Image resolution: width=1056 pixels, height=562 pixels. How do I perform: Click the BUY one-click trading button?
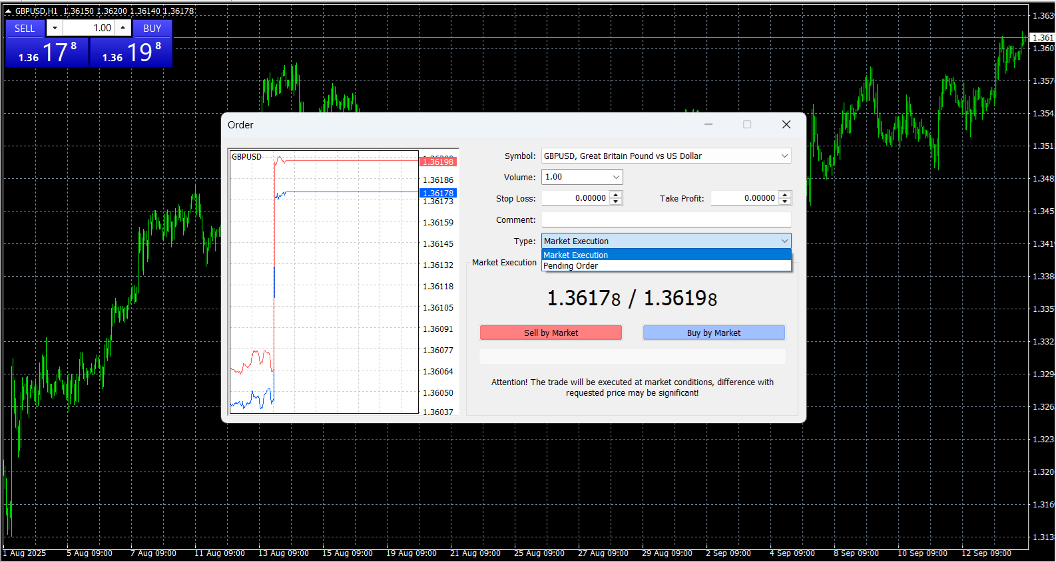coord(152,28)
